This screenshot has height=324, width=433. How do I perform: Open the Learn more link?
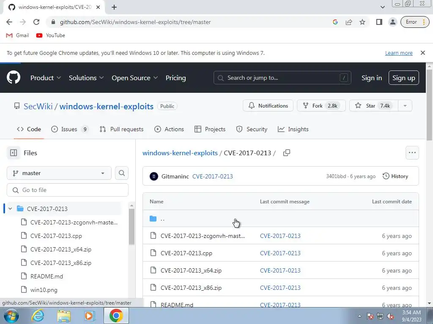tap(399, 53)
